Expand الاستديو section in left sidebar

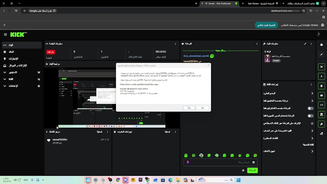pyautogui.click(x=22, y=72)
